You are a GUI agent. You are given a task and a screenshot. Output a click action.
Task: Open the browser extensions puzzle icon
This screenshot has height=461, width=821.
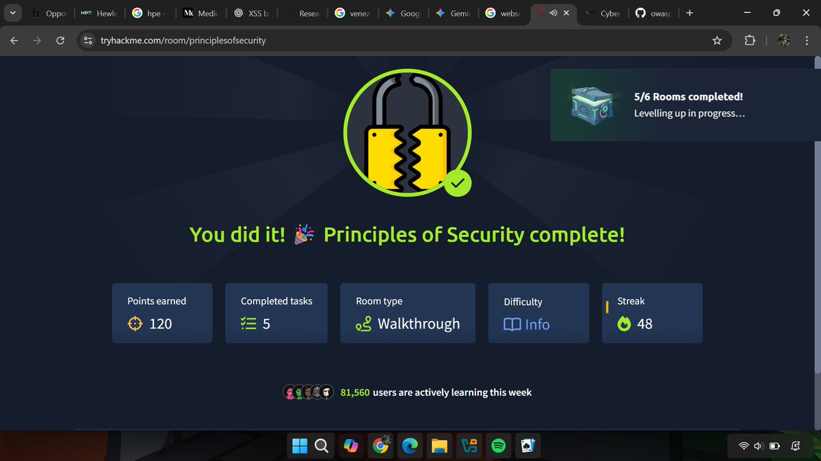(750, 41)
